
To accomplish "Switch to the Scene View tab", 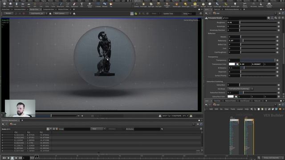I will [6, 9].
